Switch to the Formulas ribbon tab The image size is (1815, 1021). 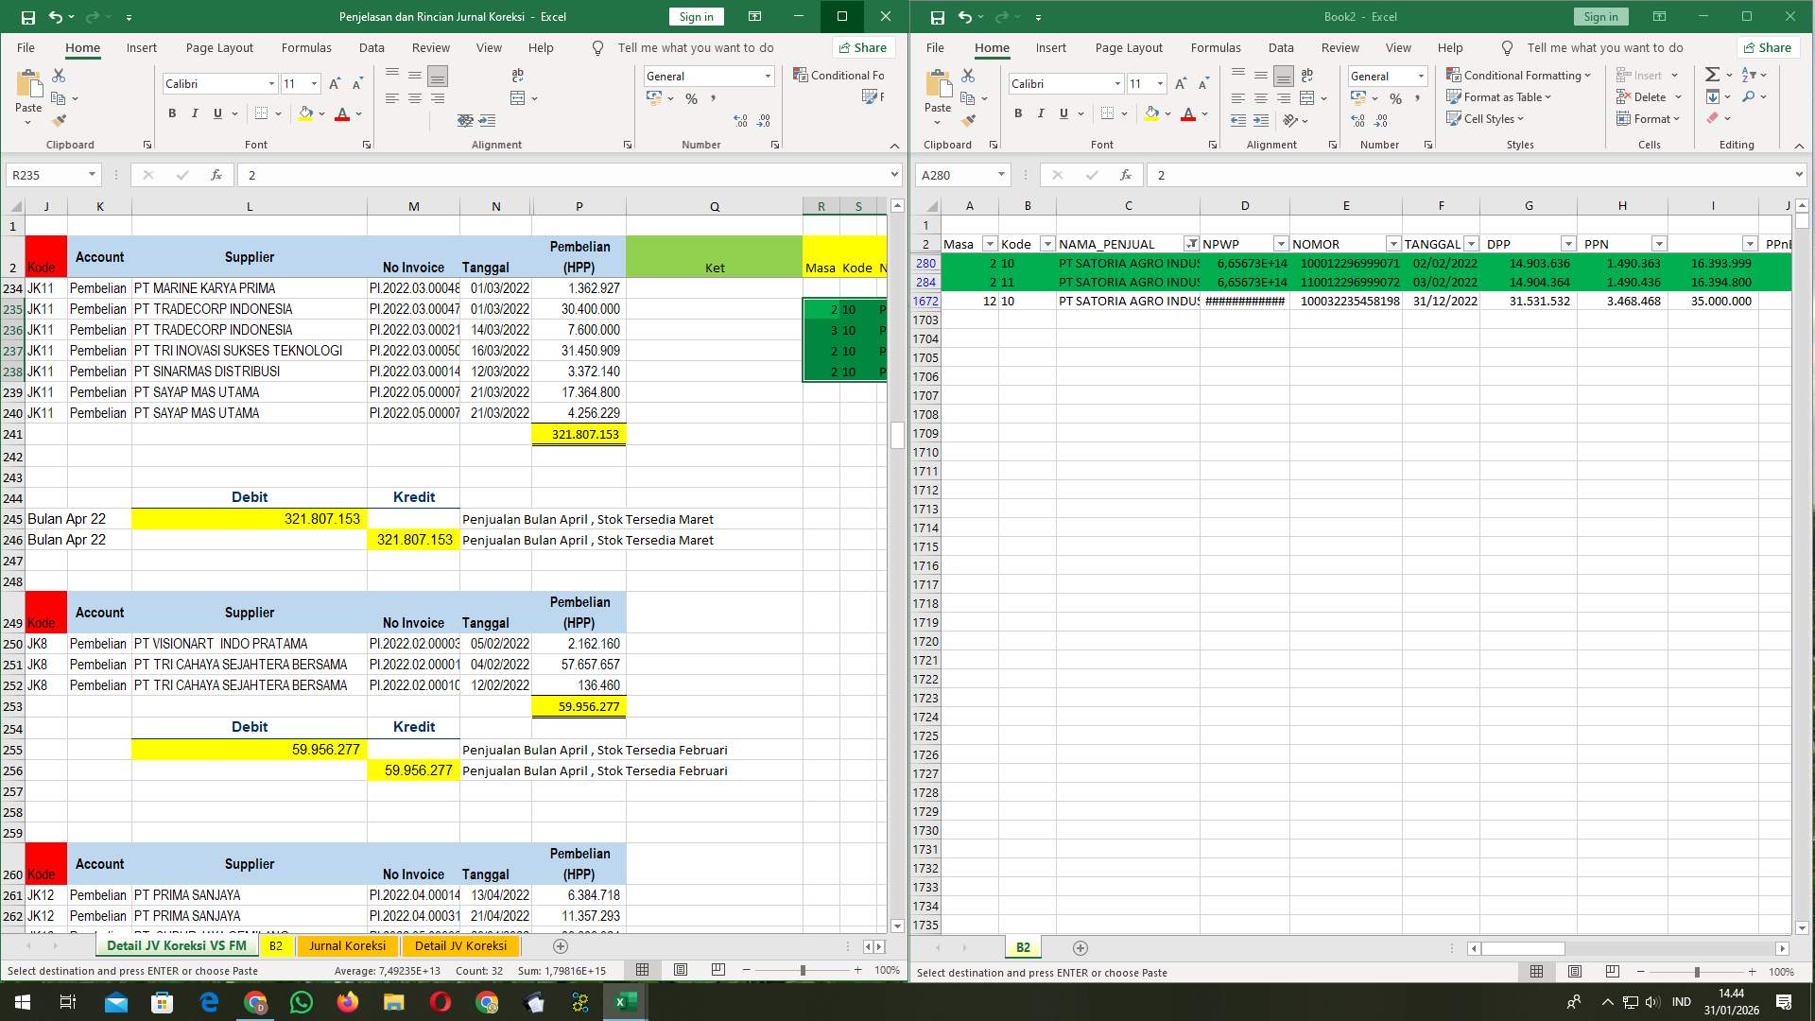point(306,47)
